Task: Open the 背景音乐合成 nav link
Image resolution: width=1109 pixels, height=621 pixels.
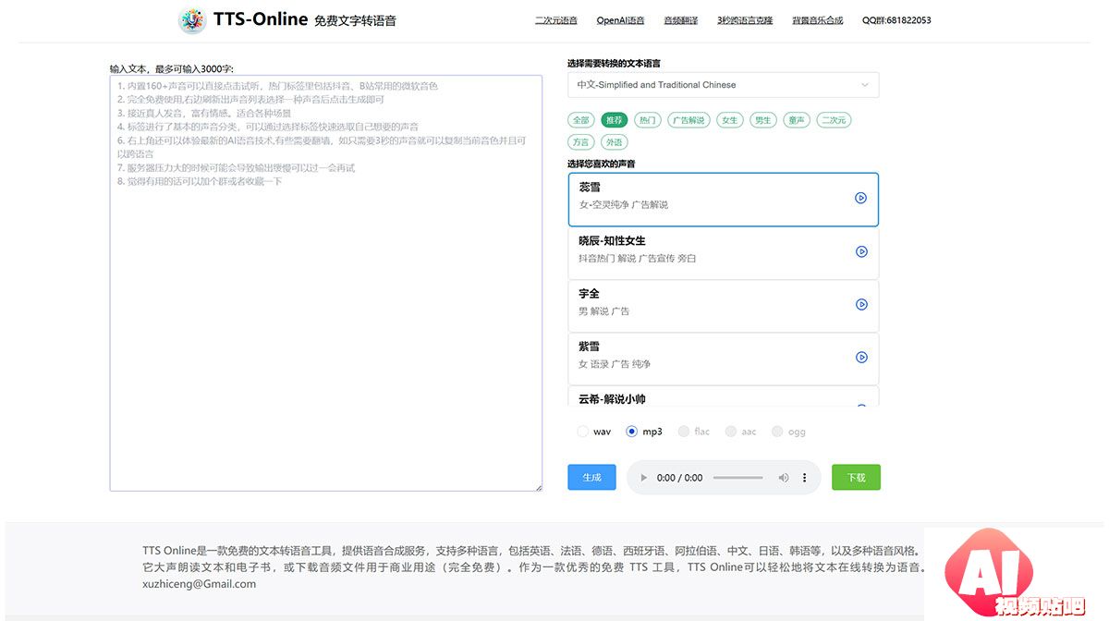Action: pos(818,20)
